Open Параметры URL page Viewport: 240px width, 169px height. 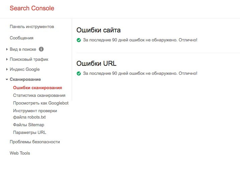29,132
